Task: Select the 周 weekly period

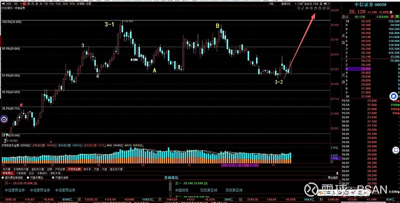Action: (x=28, y=4)
